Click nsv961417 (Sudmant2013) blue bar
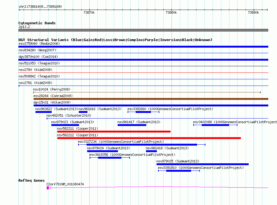Screen dimensions: 277x205 (x=132, y=125)
